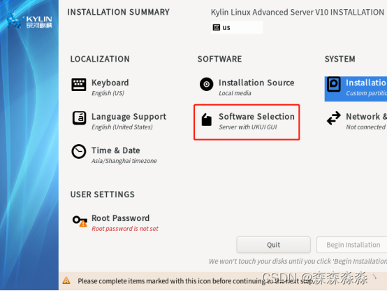Click the SYSTEM section heading

(x=340, y=59)
